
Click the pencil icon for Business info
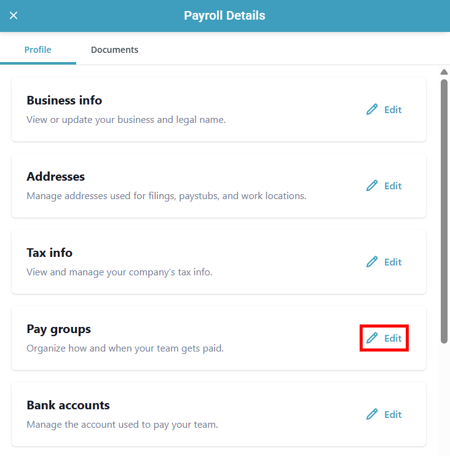click(x=372, y=109)
